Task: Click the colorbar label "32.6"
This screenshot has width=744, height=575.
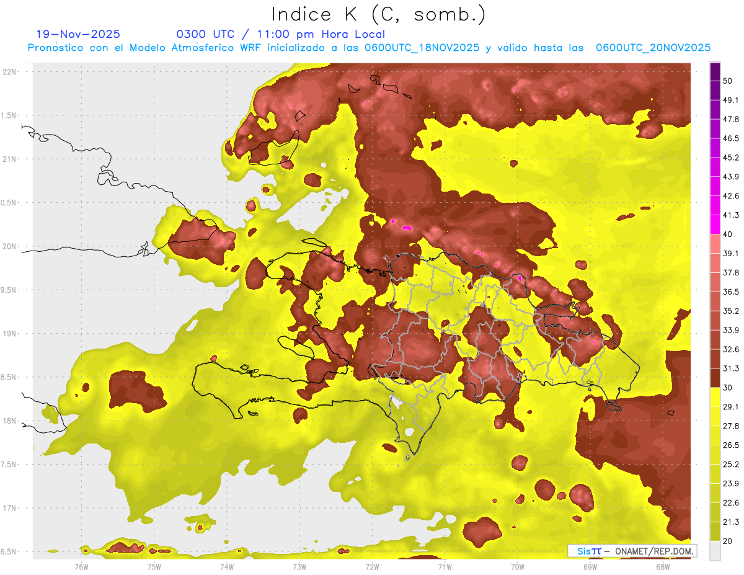Action: point(731,349)
